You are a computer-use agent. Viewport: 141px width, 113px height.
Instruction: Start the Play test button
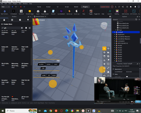point(12,7)
